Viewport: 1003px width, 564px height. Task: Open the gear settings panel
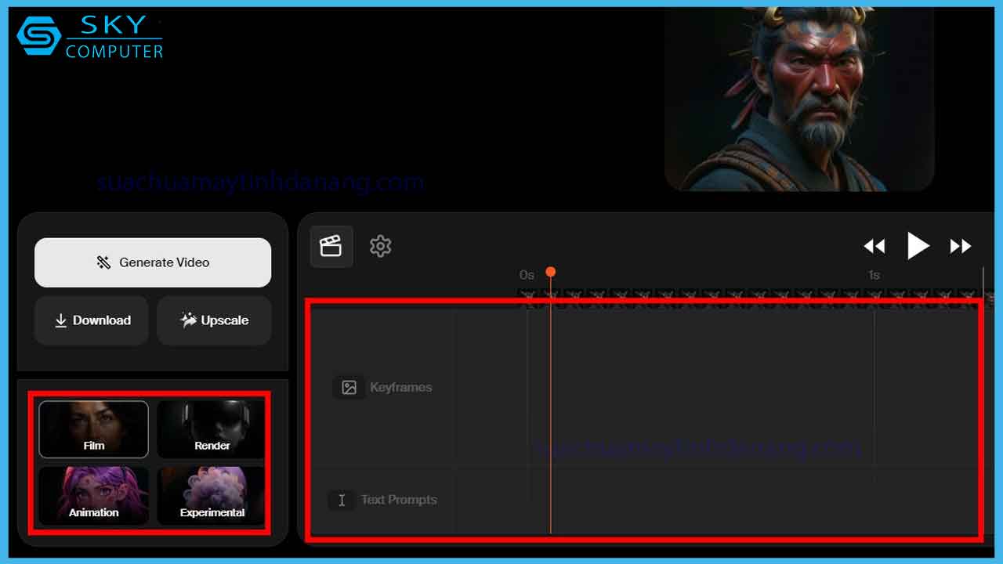[x=380, y=246]
